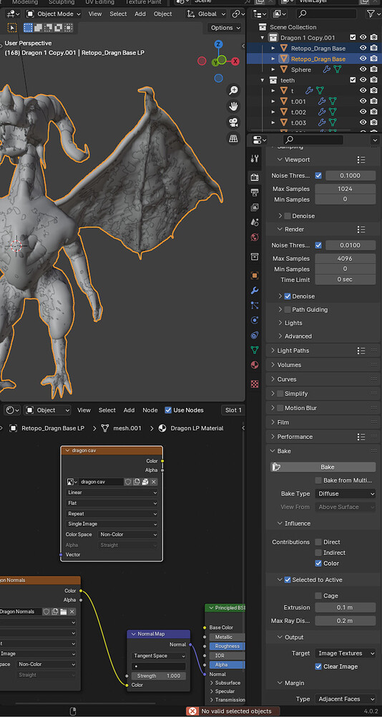
Task: Enable Path Guiding checkbox
Action: (288, 310)
